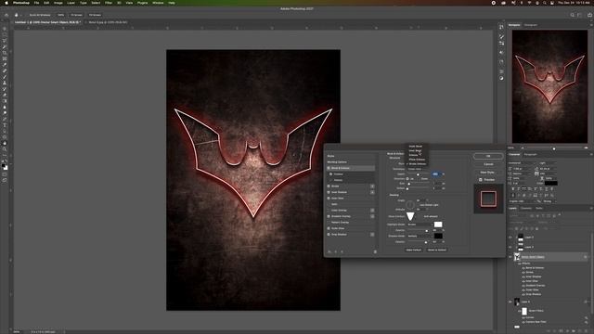This screenshot has height=334, width=594.
Task: Enable the Satin effect checkbox
Action: [x=329, y=204]
